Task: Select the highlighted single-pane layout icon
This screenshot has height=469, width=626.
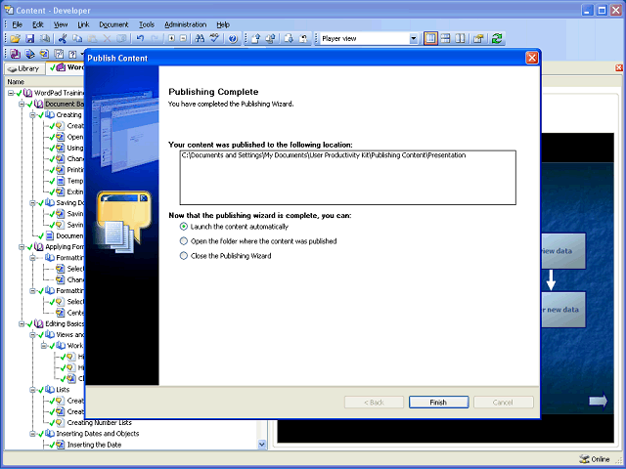Action: click(430, 39)
